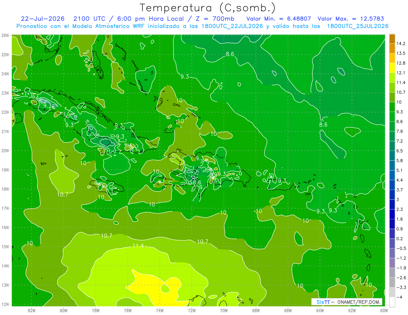Screen dimensions: 408x315
Task: Click the "26N" latitude axis label
Action: point(5,35)
